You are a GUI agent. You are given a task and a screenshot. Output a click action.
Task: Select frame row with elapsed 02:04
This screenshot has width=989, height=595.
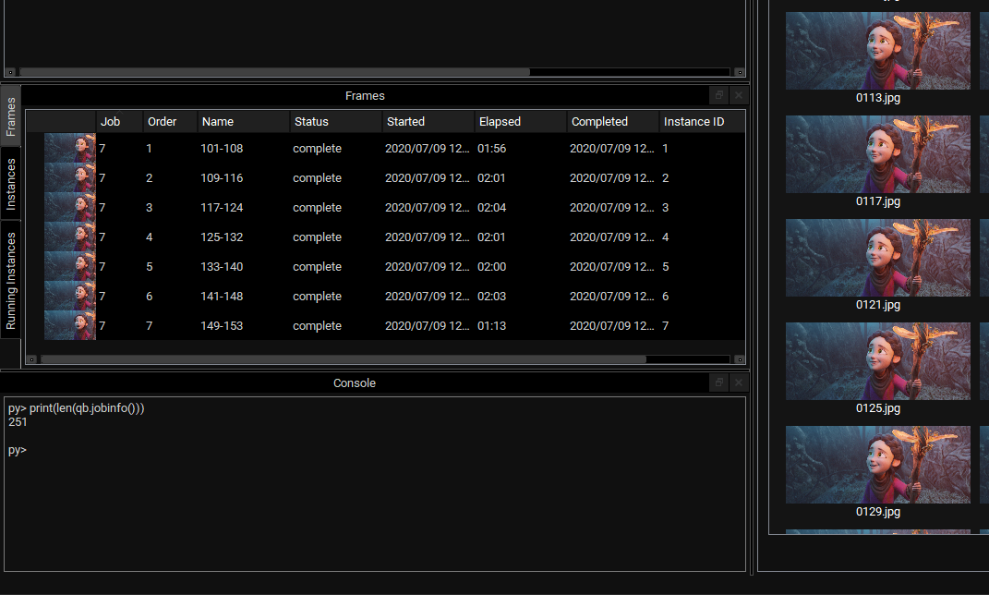[x=491, y=208]
